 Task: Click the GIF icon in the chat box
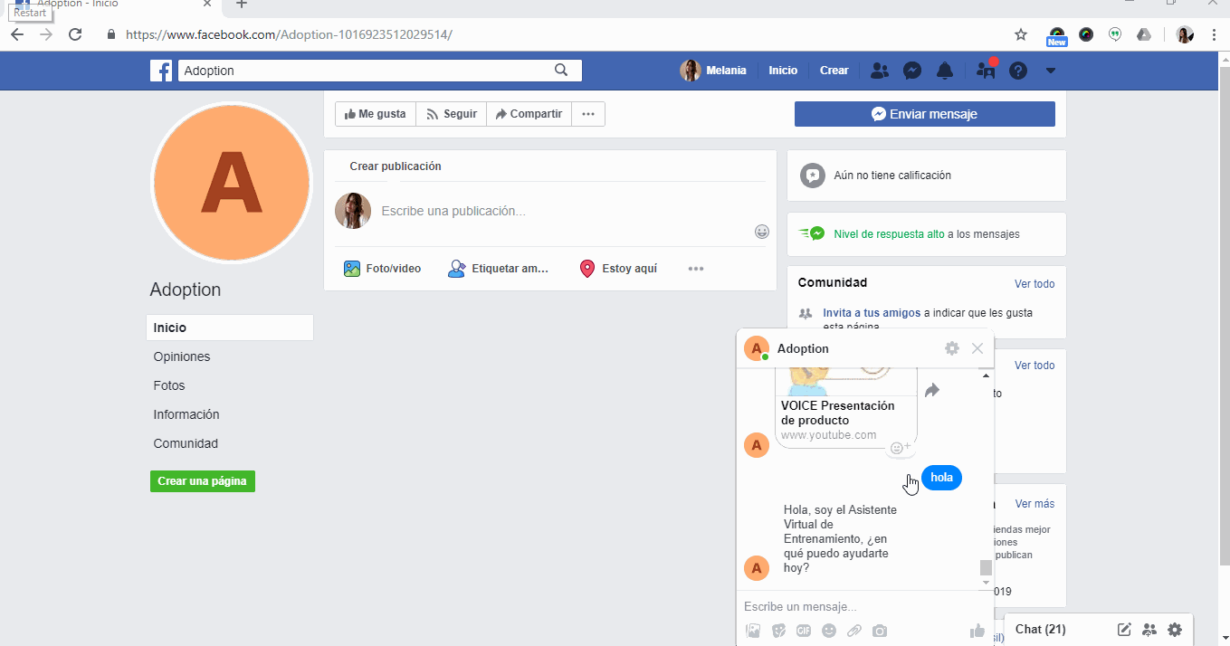click(x=803, y=632)
